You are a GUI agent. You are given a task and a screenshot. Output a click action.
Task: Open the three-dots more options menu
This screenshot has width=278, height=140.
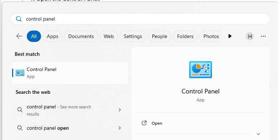point(263,36)
